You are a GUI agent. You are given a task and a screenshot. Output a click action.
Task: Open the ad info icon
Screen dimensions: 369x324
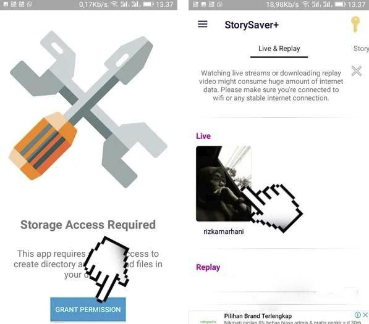357,315
